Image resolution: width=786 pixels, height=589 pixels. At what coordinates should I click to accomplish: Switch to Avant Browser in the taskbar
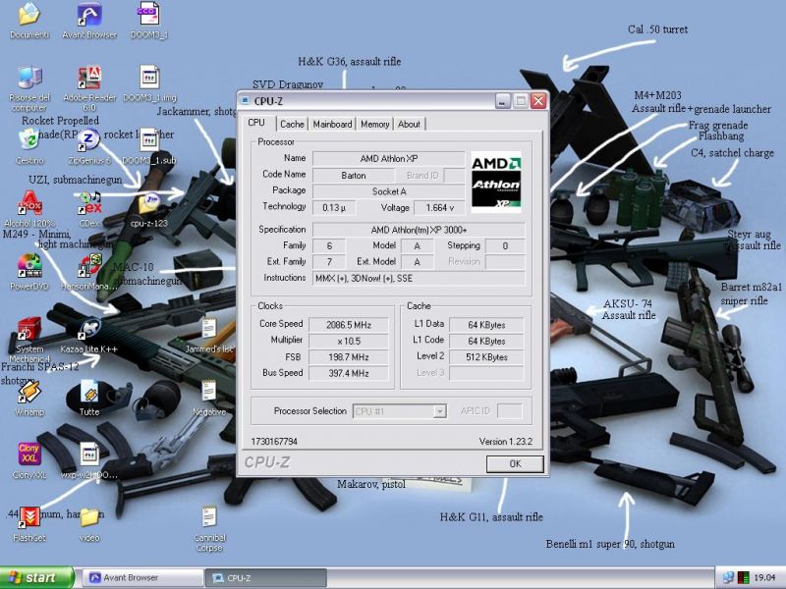(x=142, y=578)
